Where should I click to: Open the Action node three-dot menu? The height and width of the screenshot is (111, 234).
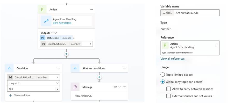[x=91, y=9]
